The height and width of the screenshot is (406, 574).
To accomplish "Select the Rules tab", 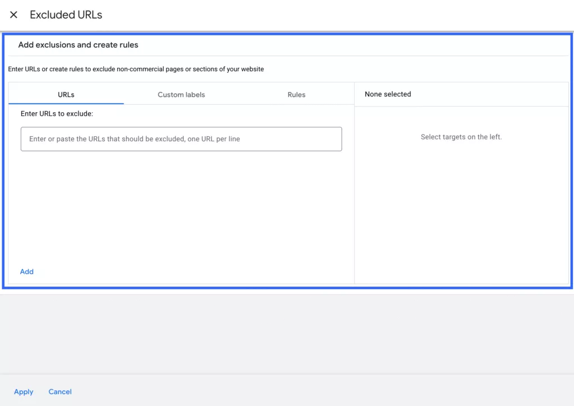I will pos(296,94).
